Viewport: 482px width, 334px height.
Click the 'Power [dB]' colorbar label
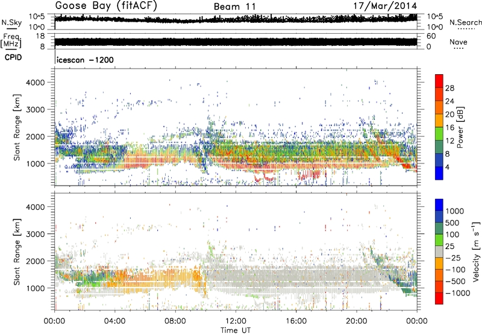460,127
